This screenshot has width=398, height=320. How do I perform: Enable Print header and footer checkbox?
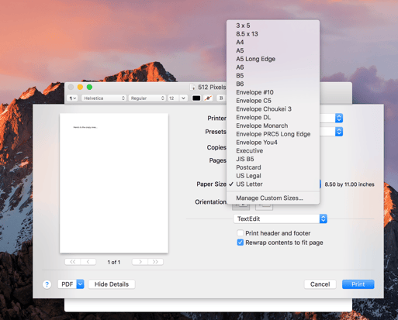point(240,233)
